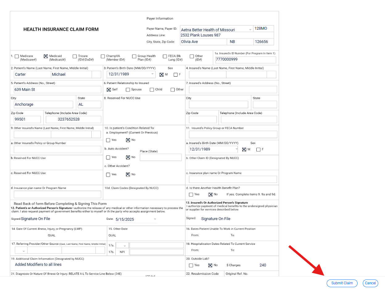Image resolution: width=385 pixels, height=289 pixels.
Task: Check Another Health Benefit Plan Yes
Action: point(191,195)
